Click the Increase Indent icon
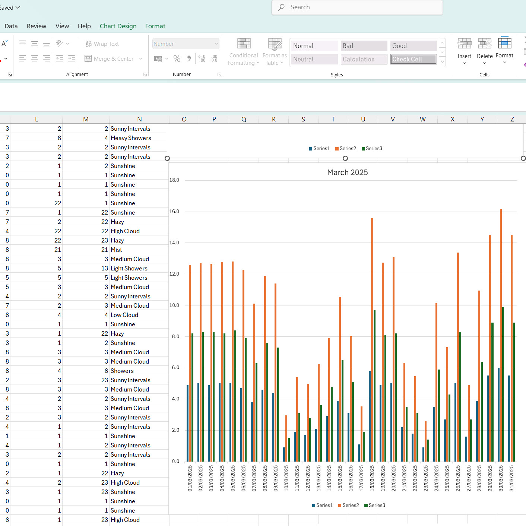The width and height of the screenshot is (526, 526). pyautogui.click(x=71, y=58)
